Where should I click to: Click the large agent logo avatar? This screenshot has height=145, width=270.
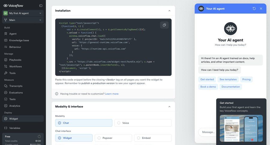230,28
